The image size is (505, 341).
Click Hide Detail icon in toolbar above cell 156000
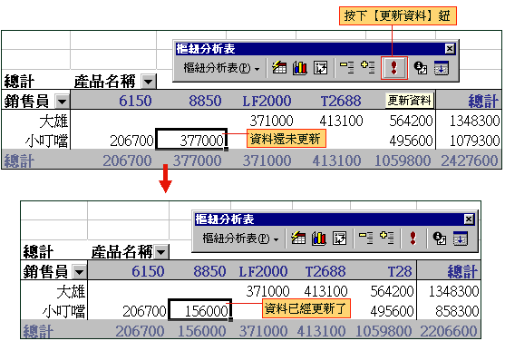366,239
